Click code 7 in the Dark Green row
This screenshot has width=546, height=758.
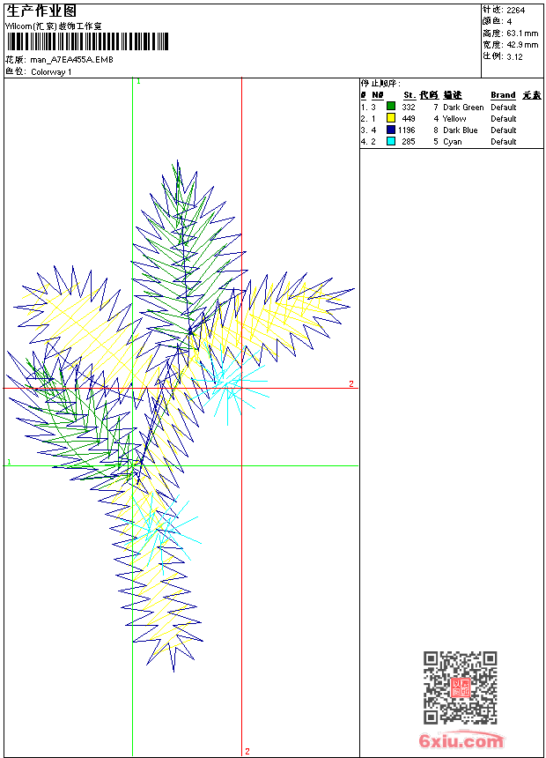(x=436, y=108)
